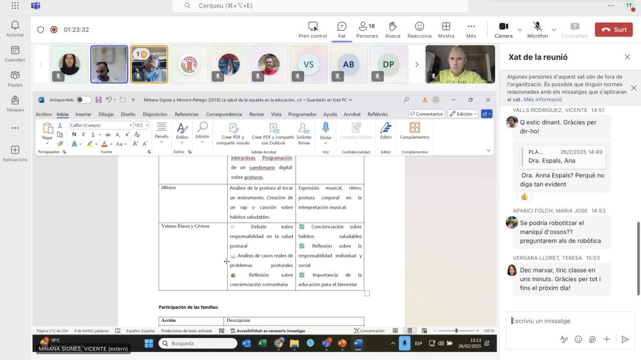
Task: Expand the microphone options dropdown arrow
Action: (x=553, y=29)
